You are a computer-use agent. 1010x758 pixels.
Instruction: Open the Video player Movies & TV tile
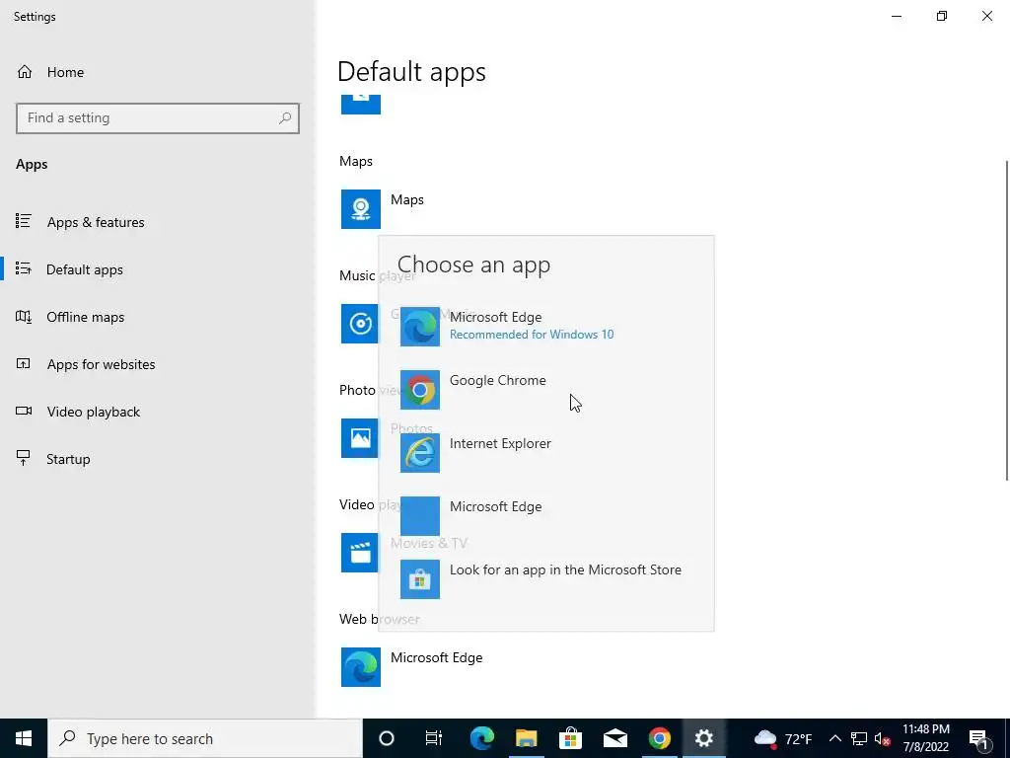click(x=359, y=553)
